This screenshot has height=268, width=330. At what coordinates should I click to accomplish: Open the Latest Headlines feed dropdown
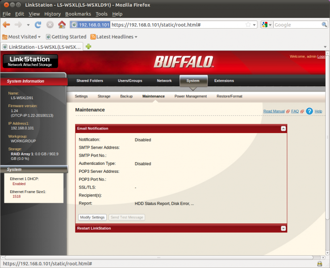[x=114, y=37]
